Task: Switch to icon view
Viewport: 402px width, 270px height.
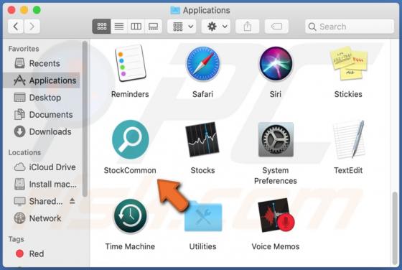Action: [x=101, y=27]
